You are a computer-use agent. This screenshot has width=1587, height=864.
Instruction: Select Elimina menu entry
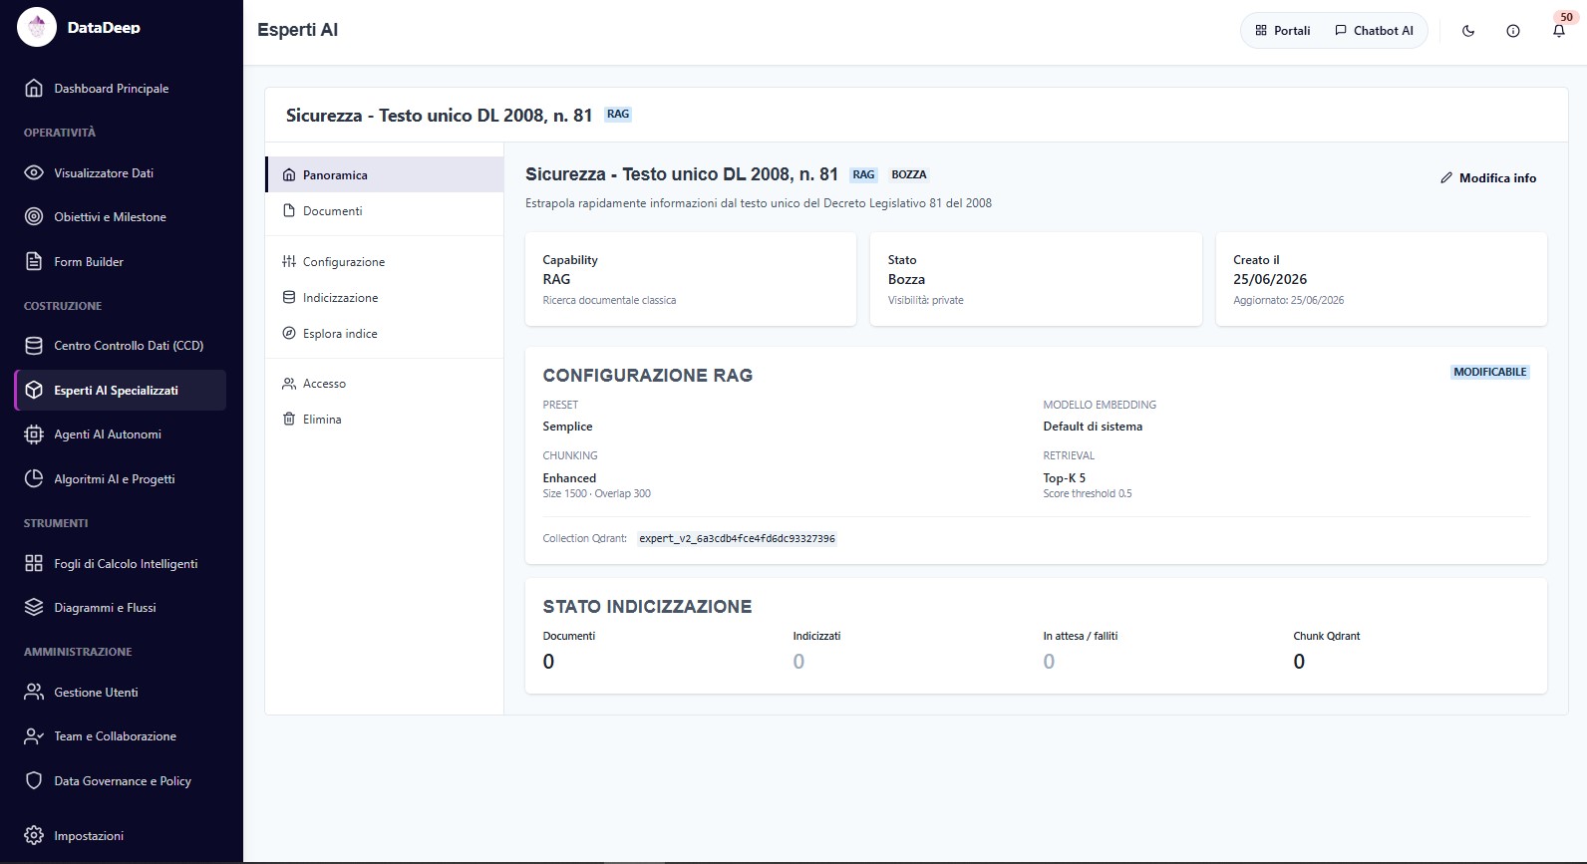(385, 419)
